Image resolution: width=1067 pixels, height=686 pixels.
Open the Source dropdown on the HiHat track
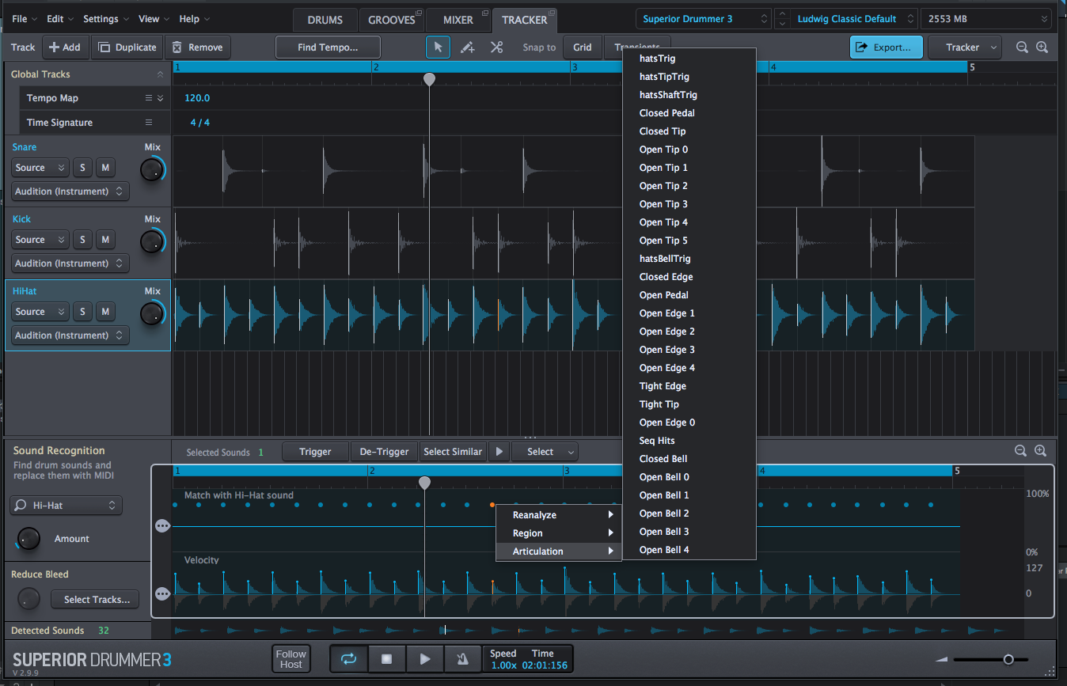pyautogui.click(x=40, y=311)
